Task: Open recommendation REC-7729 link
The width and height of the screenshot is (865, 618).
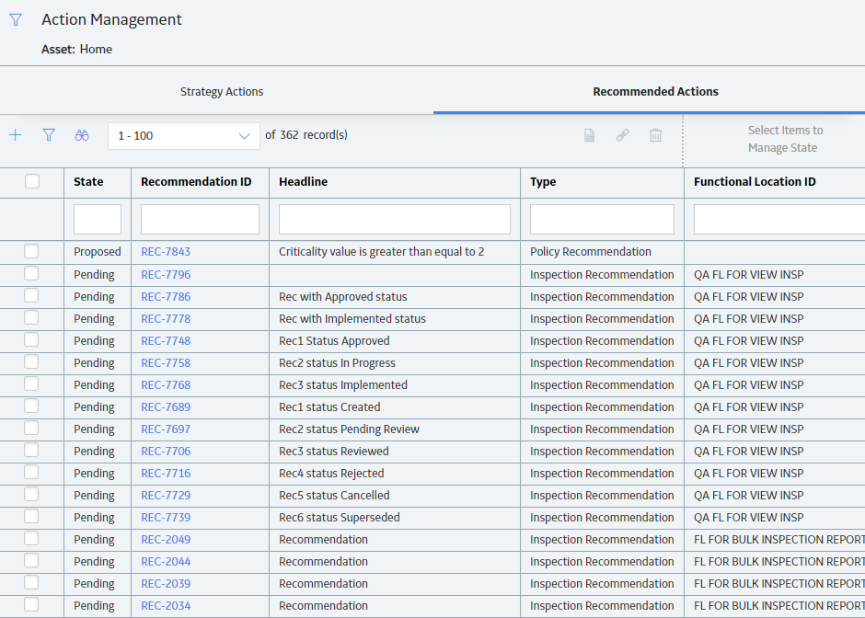Action: click(166, 495)
